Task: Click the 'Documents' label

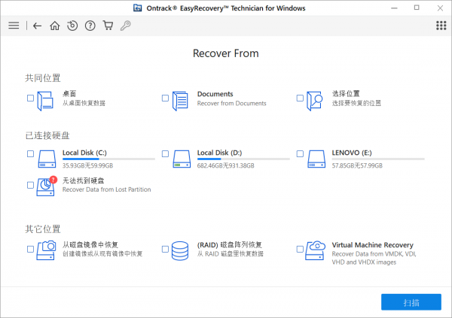Action: [215, 94]
